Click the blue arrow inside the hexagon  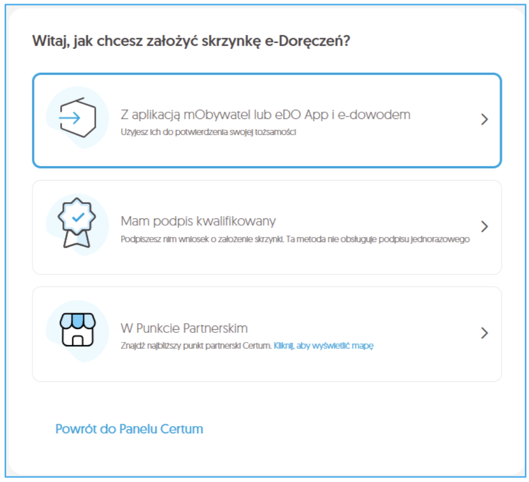70,119
